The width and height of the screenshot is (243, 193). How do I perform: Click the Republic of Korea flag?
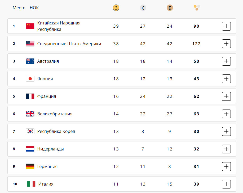30,131
